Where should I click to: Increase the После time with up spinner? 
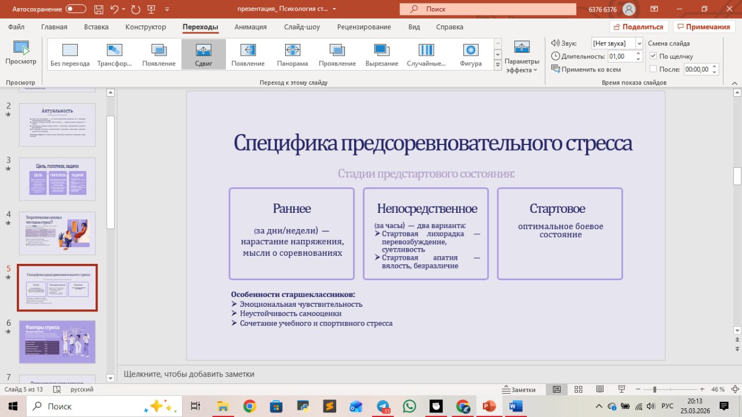[x=715, y=66]
